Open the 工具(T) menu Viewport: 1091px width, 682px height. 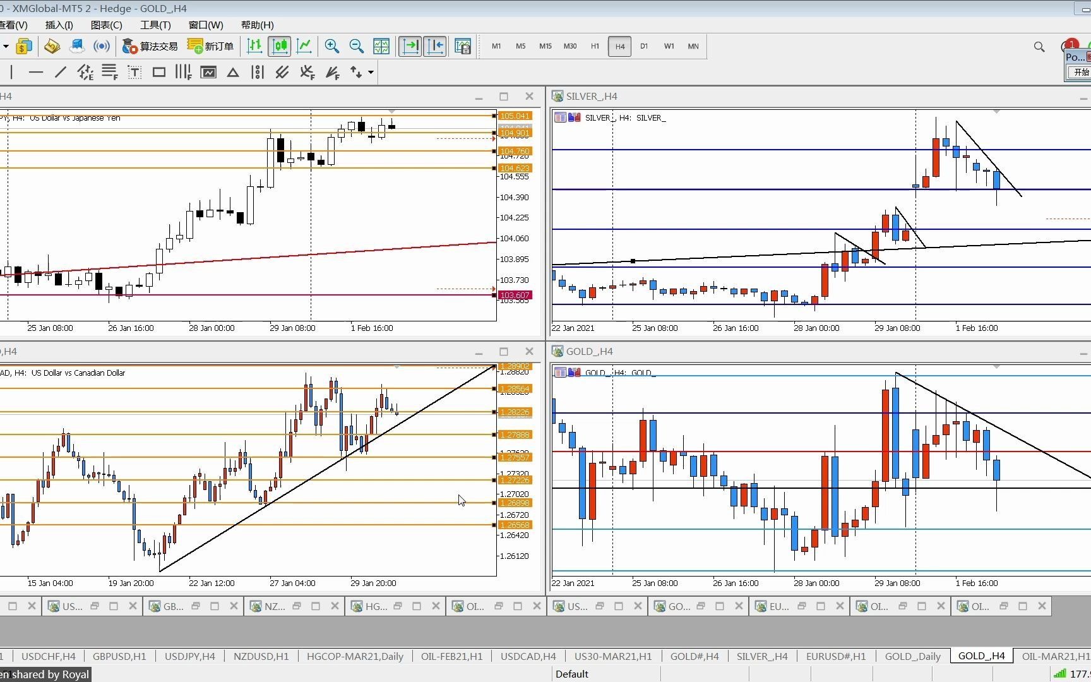155,25
